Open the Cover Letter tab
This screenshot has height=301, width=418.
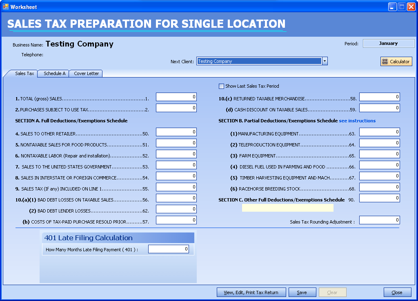(86, 73)
